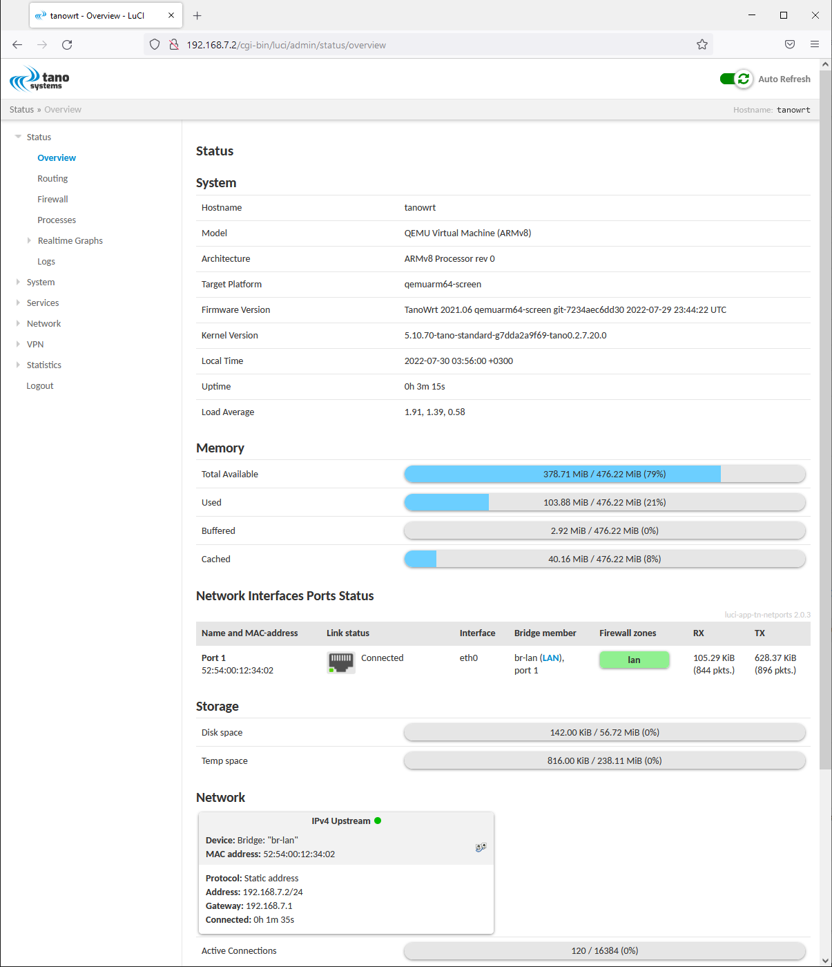Click the page reload icon in browser toolbar

[67, 44]
